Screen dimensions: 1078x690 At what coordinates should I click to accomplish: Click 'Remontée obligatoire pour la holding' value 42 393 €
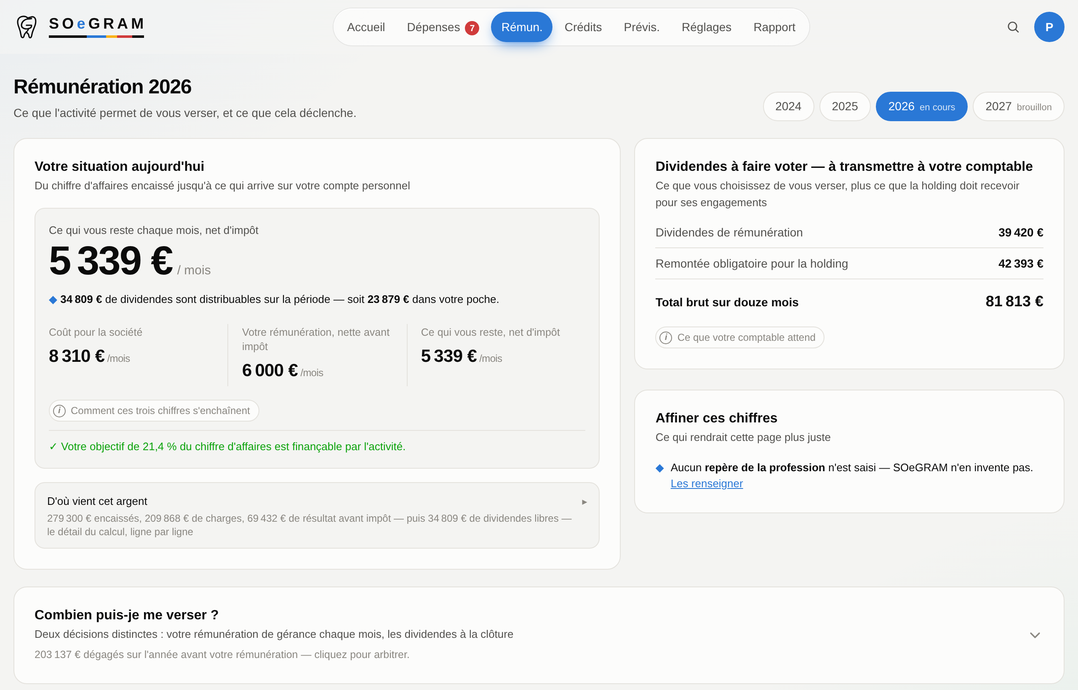(1021, 264)
